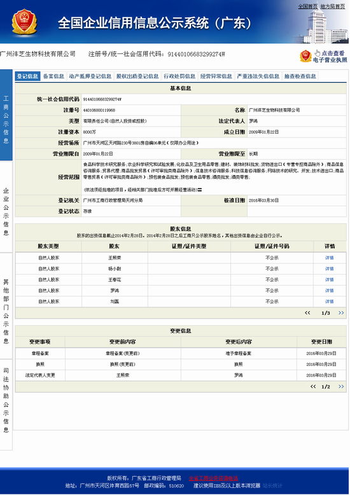Click the credit code value 91440106683299274W

(102, 99)
